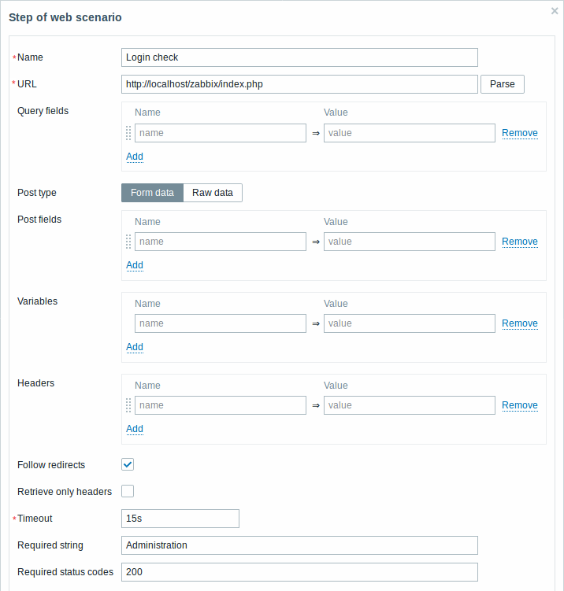Remove the Headers row
Image resolution: width=564 pixels, height=591 pixels.
519,405
